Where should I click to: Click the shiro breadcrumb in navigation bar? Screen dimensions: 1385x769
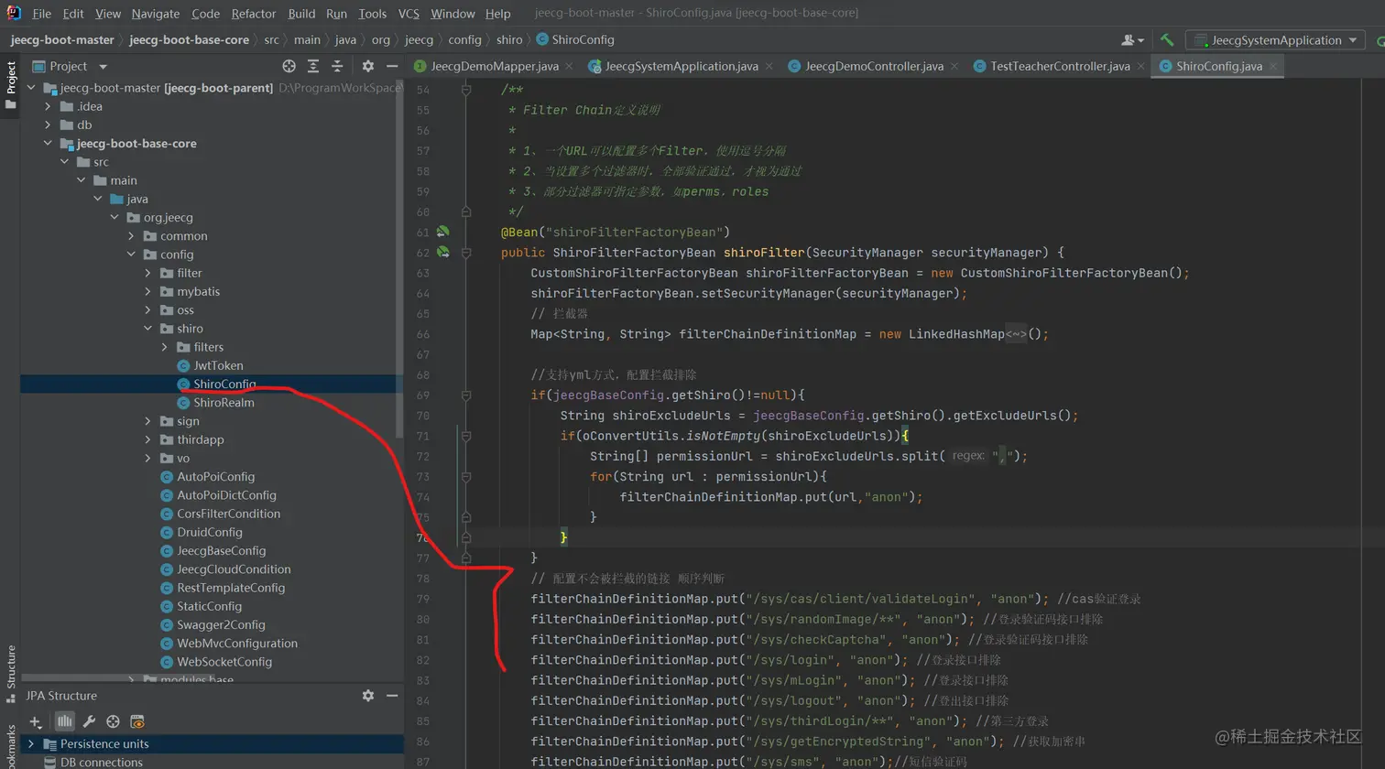tap(509, 40)
